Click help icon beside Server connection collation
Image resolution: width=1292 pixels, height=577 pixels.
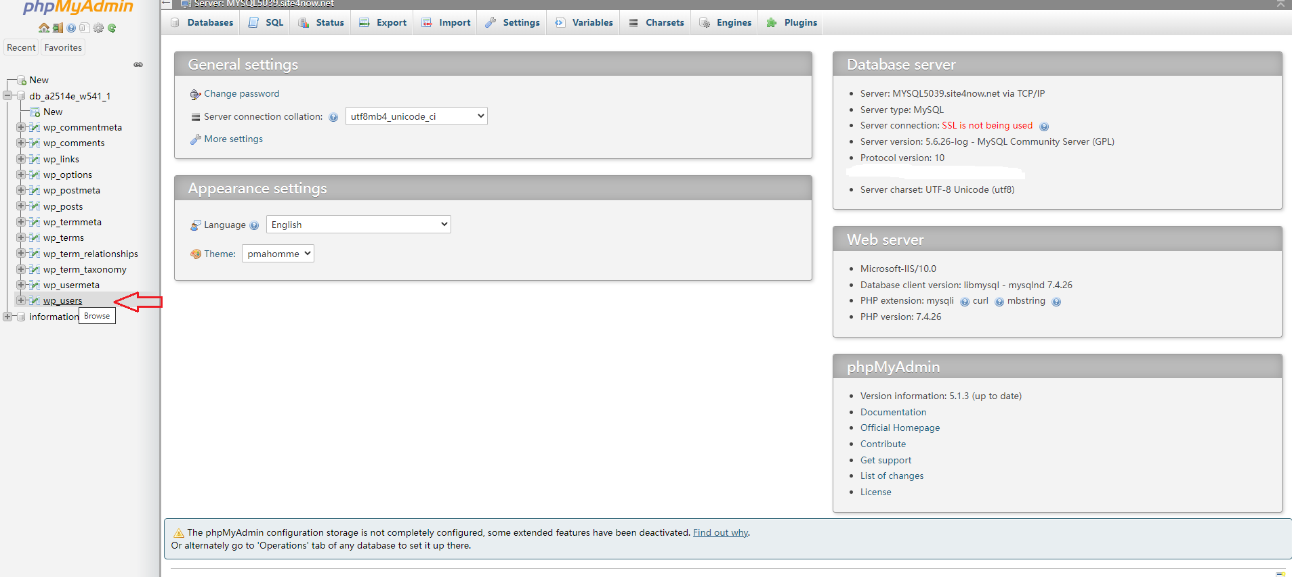click(x=333, y=117)
